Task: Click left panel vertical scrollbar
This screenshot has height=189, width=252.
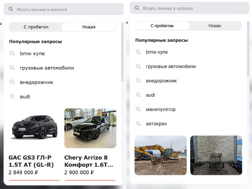Action: pyautogui.click(x=122, y=52)
